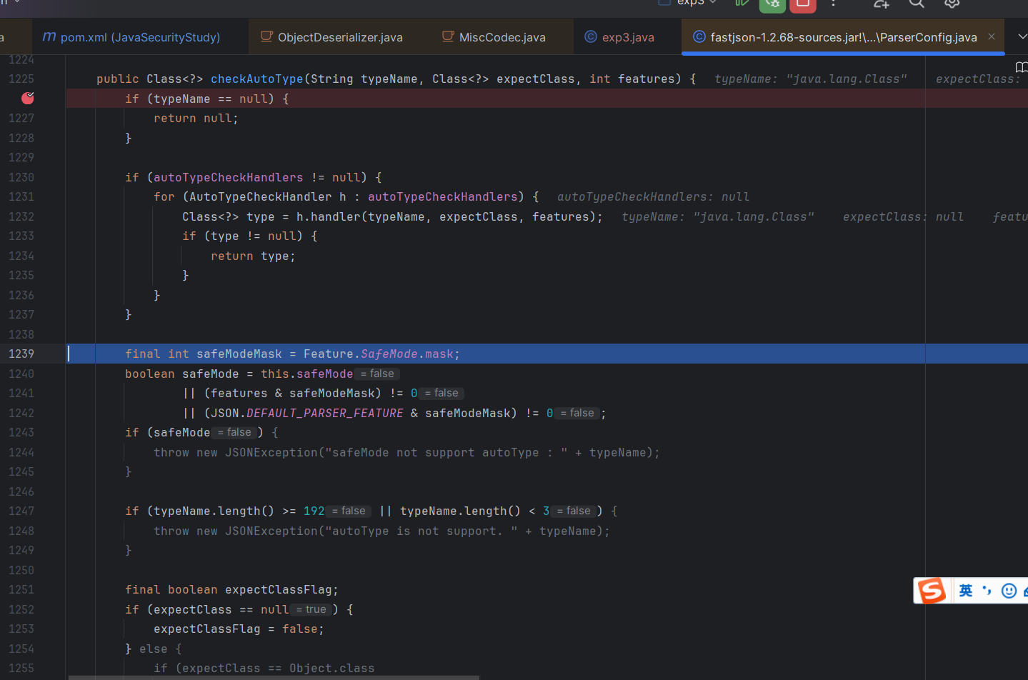Toggle the 英 language mode in Sogou bar
1028x680 pixels.
(966, 590)
